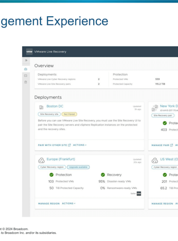178x241 pixels.
Task: Click the vmw logo in header
Action: point(29,52)
